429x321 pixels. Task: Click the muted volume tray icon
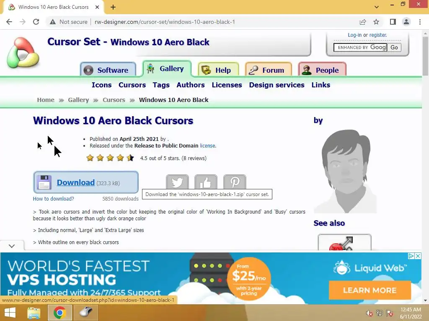(370, 313)
